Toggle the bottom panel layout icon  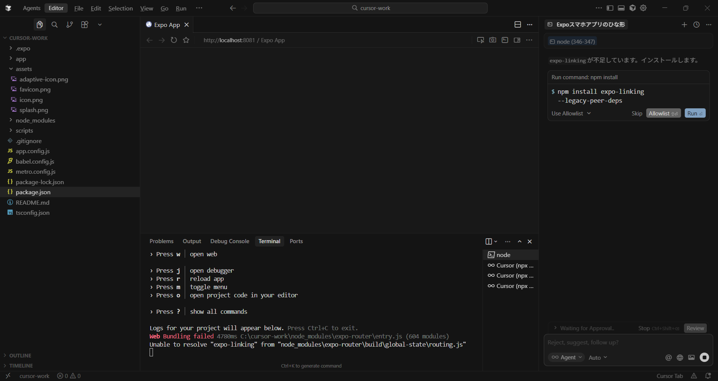(x=621, y=8)
